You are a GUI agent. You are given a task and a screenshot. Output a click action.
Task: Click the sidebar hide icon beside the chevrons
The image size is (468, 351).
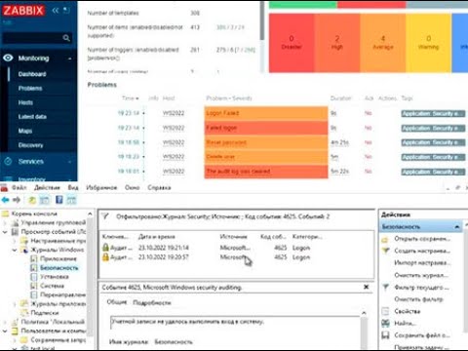click(x=66, y=11)
